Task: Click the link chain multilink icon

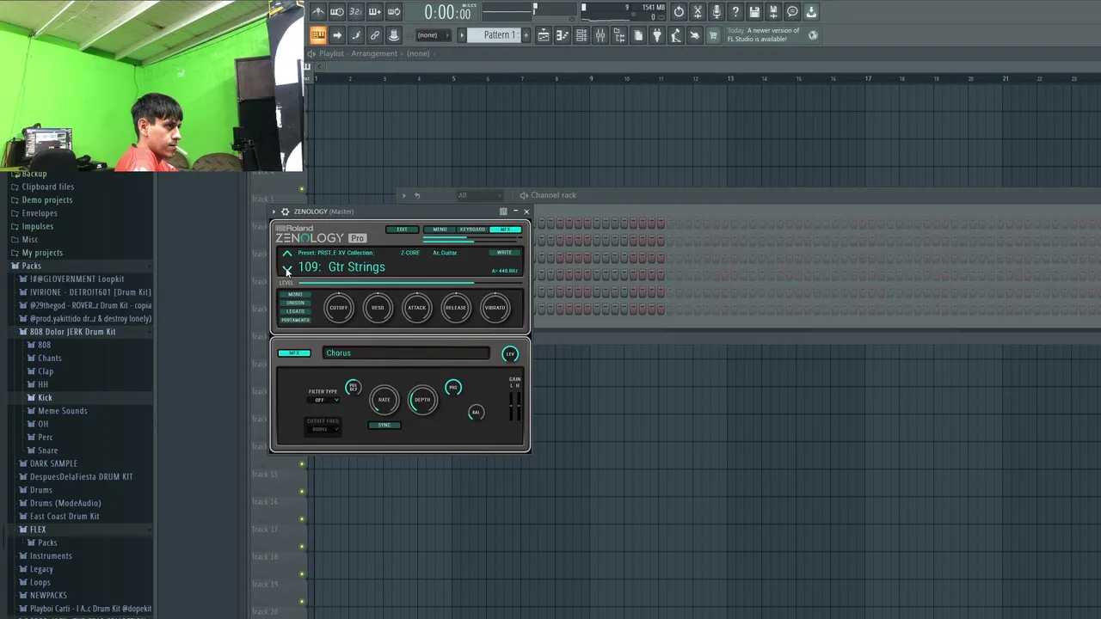Action: pyautogui.click(x=375, y=35)
